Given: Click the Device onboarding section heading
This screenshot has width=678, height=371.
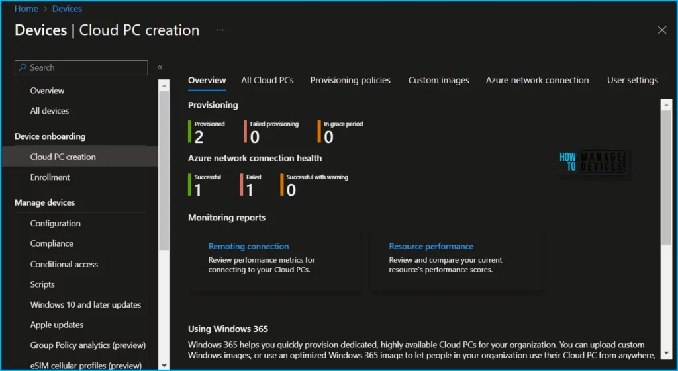Looking at the screenshot, I should point(50,136).
